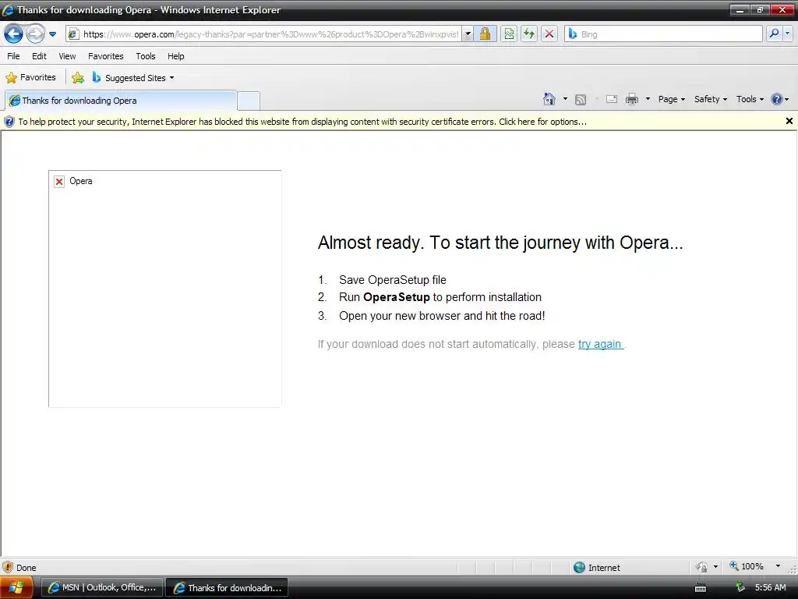Click the page icon in address bar

tap(73, 34)
